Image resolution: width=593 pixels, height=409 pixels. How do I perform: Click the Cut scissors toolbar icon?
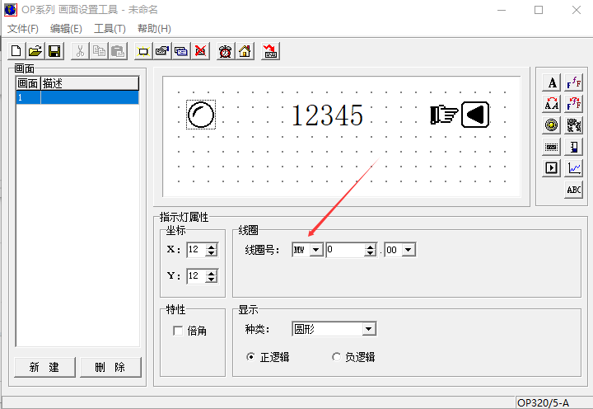80,51
